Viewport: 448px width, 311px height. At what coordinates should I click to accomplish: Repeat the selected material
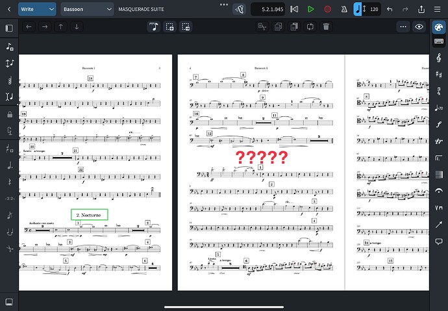pyautogui.click(x=310, y=27)
